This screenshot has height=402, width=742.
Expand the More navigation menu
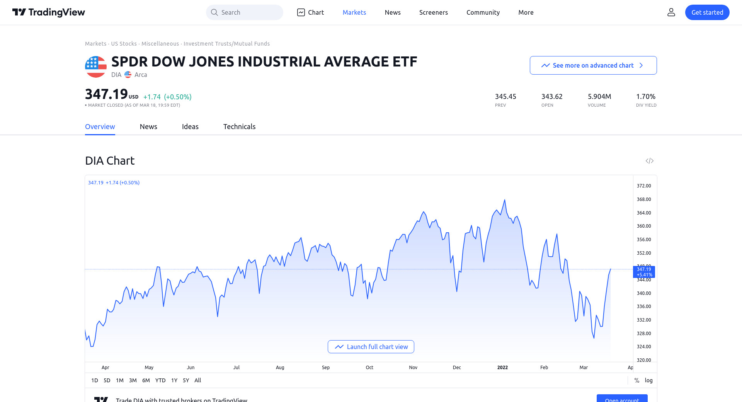pyautogui.click(x=526, y=12)
